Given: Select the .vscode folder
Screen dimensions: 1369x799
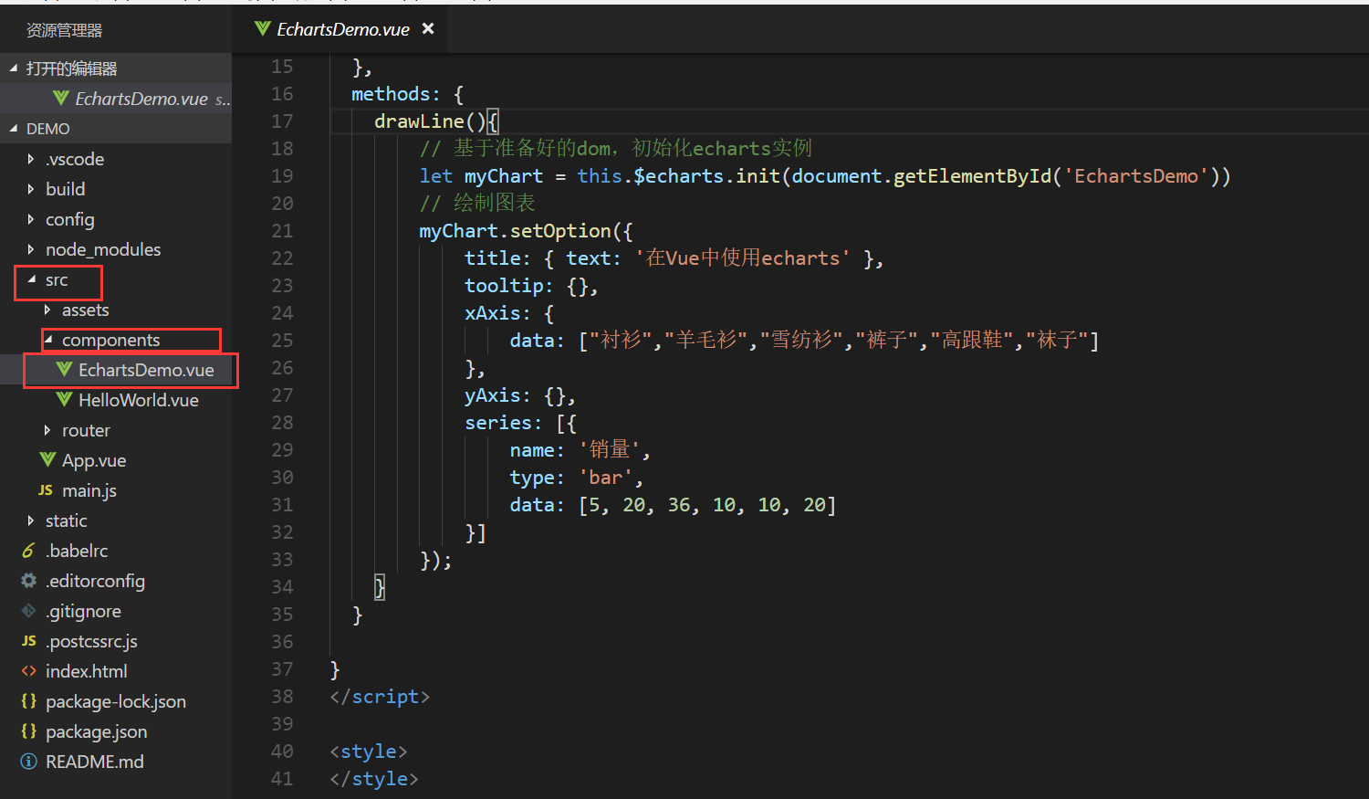Looking at the screenshot, I should pyautogui.click(x=75, y=159).
